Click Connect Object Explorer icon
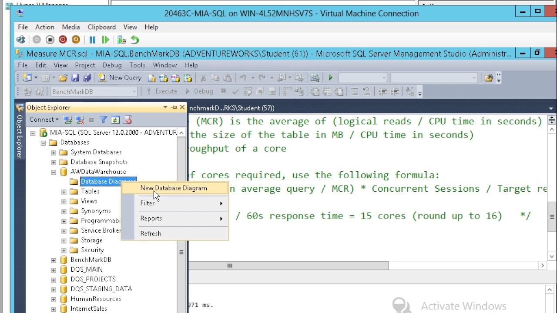This screenshot has width=557, height=313. click(67, 120)
